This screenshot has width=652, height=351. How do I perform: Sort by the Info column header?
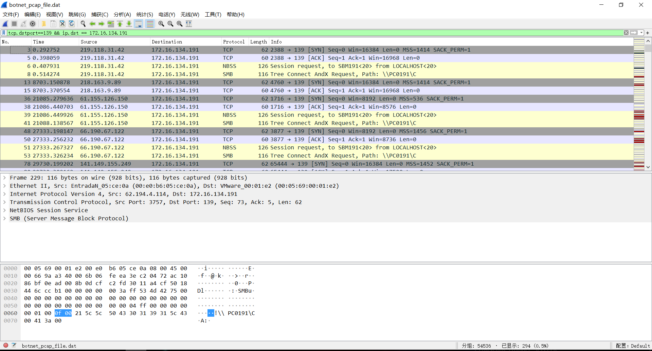point(451,42)
